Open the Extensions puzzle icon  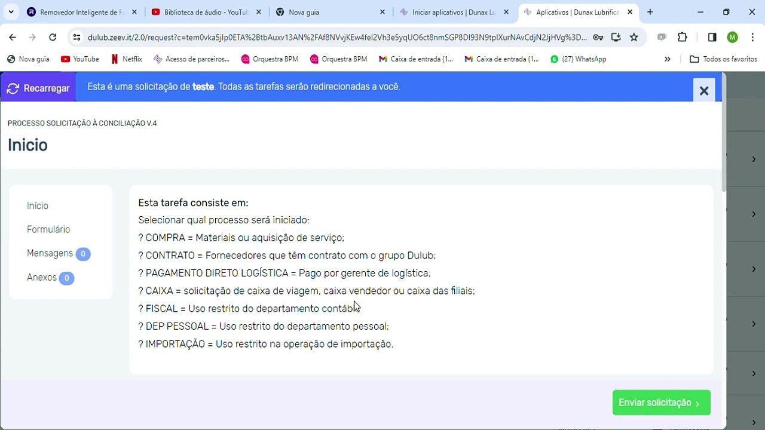683,37
